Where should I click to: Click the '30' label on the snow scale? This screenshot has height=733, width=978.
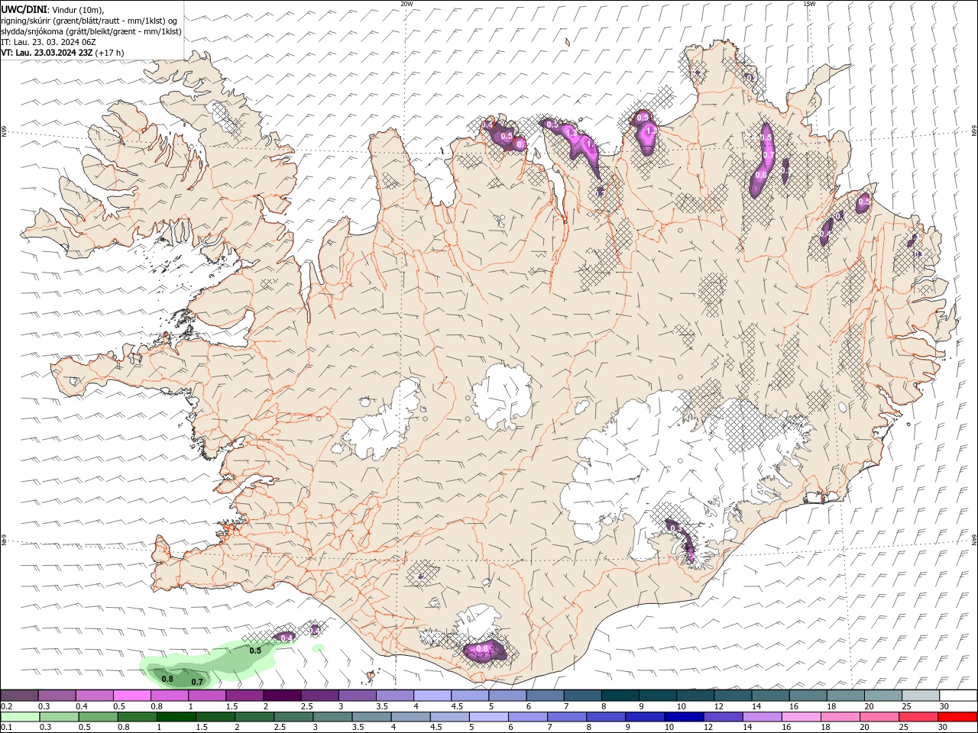[944, 706]
